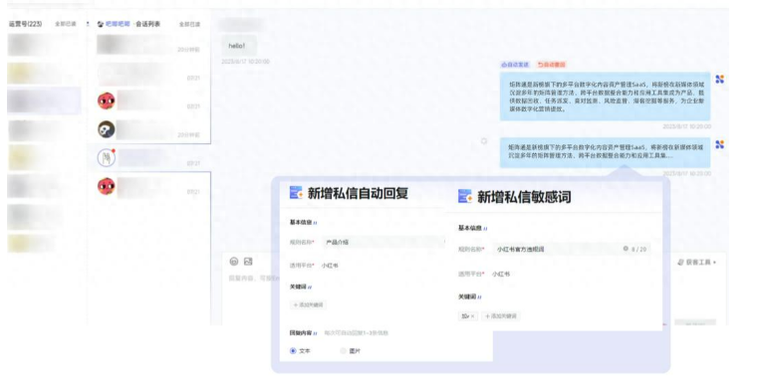Select the 图片 reply type radio
The height and width of the screenshot is (389, 761).
point(343,350)
